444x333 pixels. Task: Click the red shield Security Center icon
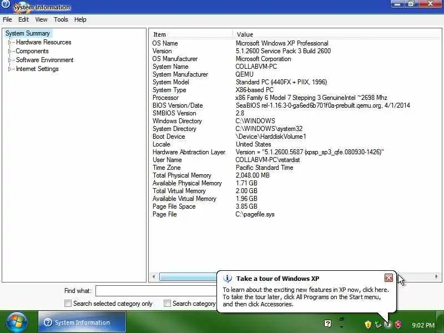tap(398, 324)
